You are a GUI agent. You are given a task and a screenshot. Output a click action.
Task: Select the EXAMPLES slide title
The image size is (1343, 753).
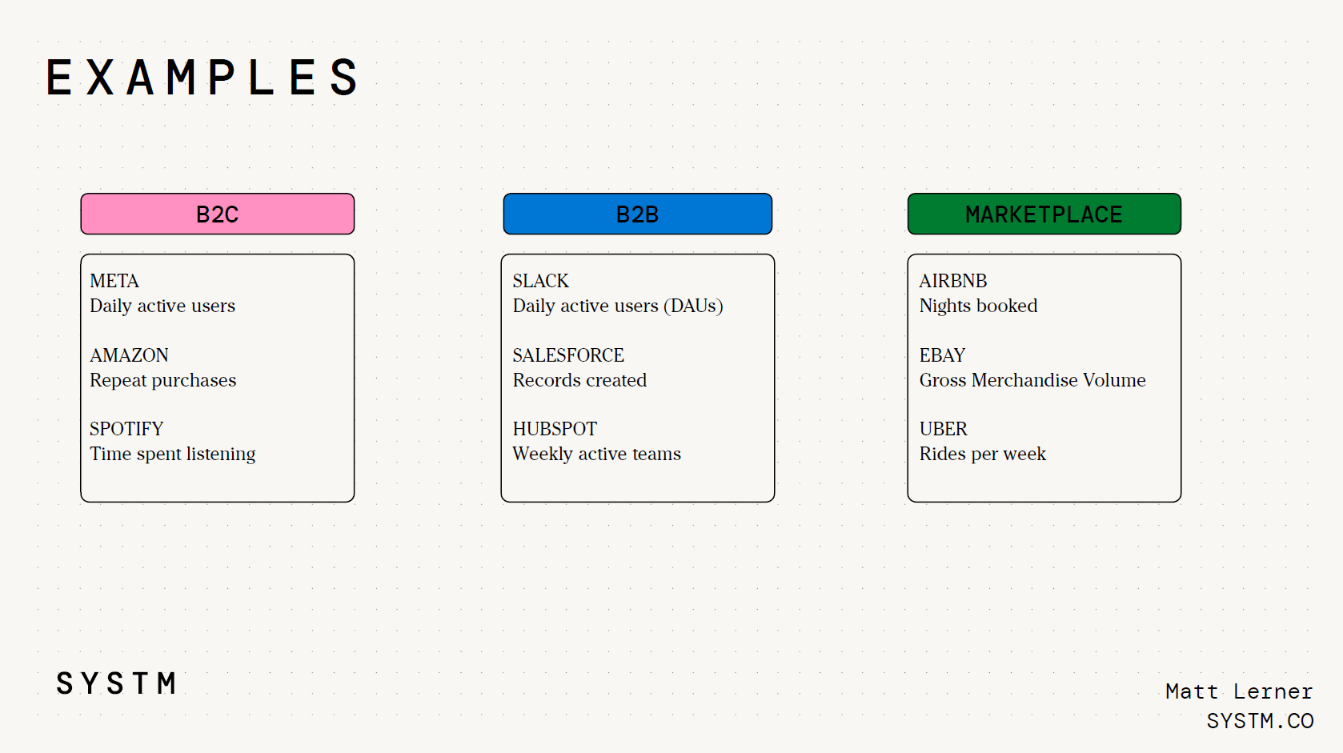[x=202, y=78]
